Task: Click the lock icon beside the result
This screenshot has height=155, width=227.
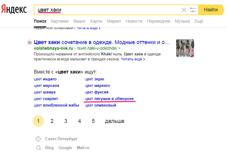Action: [x=30, y=42]
